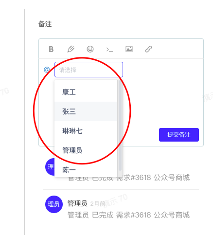Open 需求#3618 公众号商城 in the lower comment
213x235 pixels.
(153, 215)
